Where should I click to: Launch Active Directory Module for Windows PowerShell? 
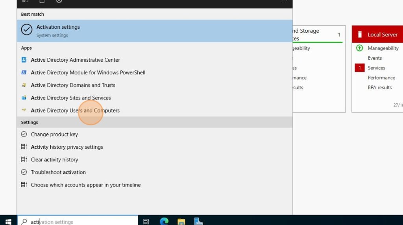[154, 72]
